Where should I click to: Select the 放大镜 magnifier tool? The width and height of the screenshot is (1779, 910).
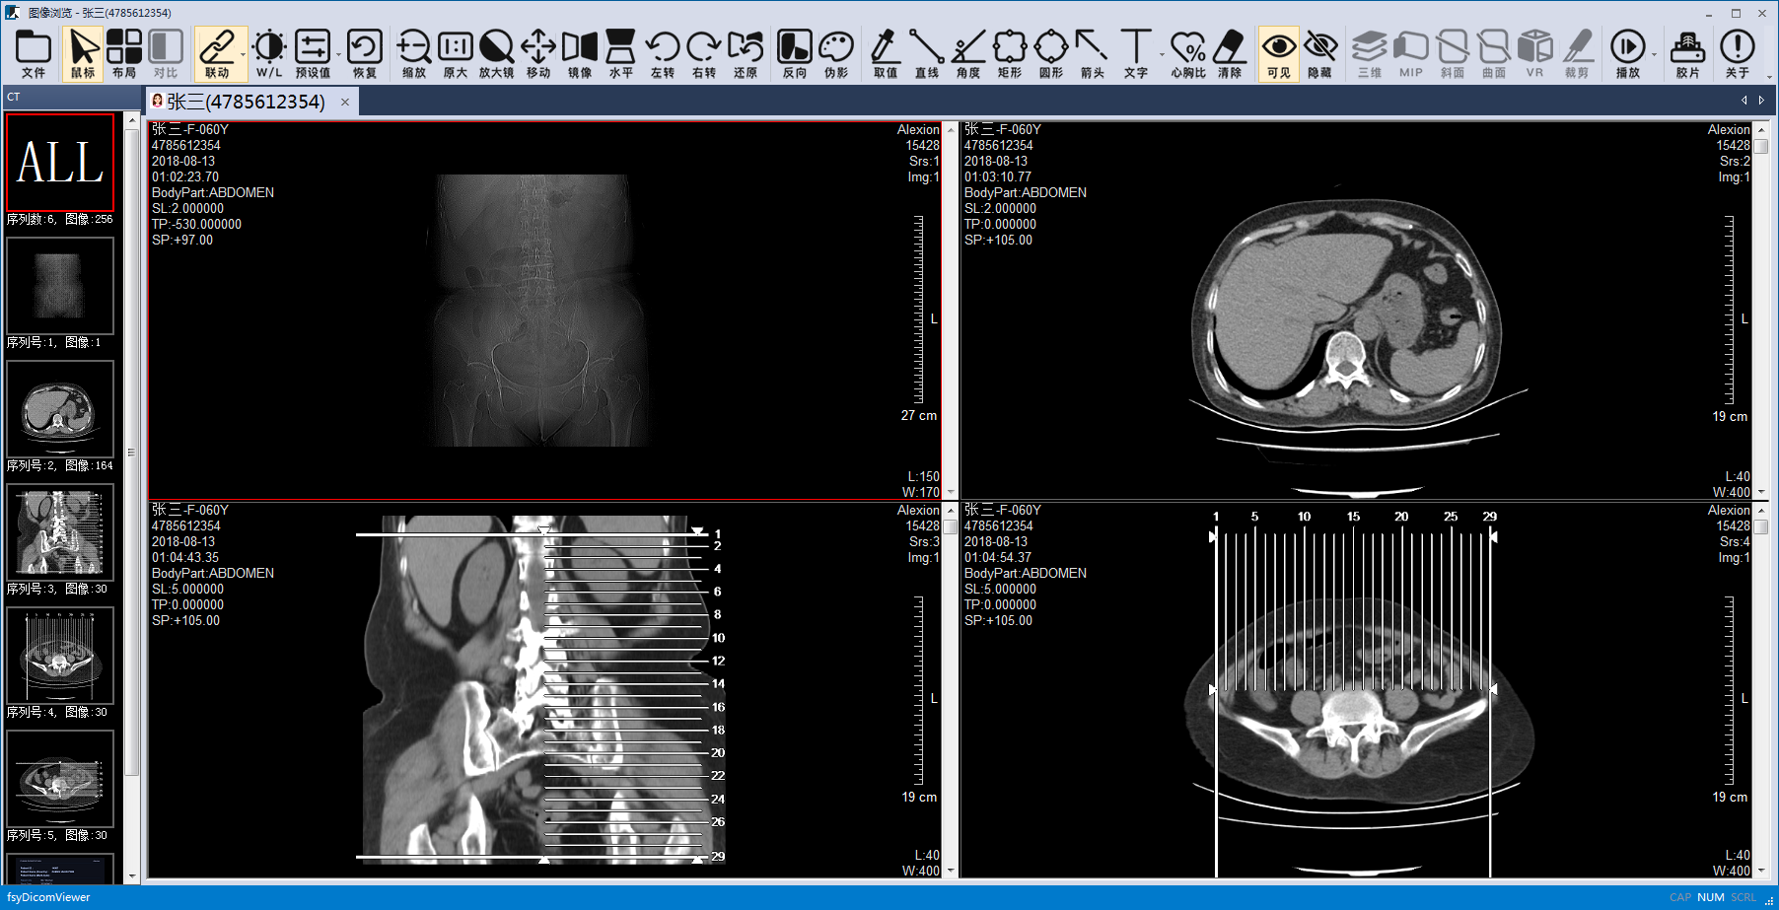pyautogui.click(x=496, y=54)
